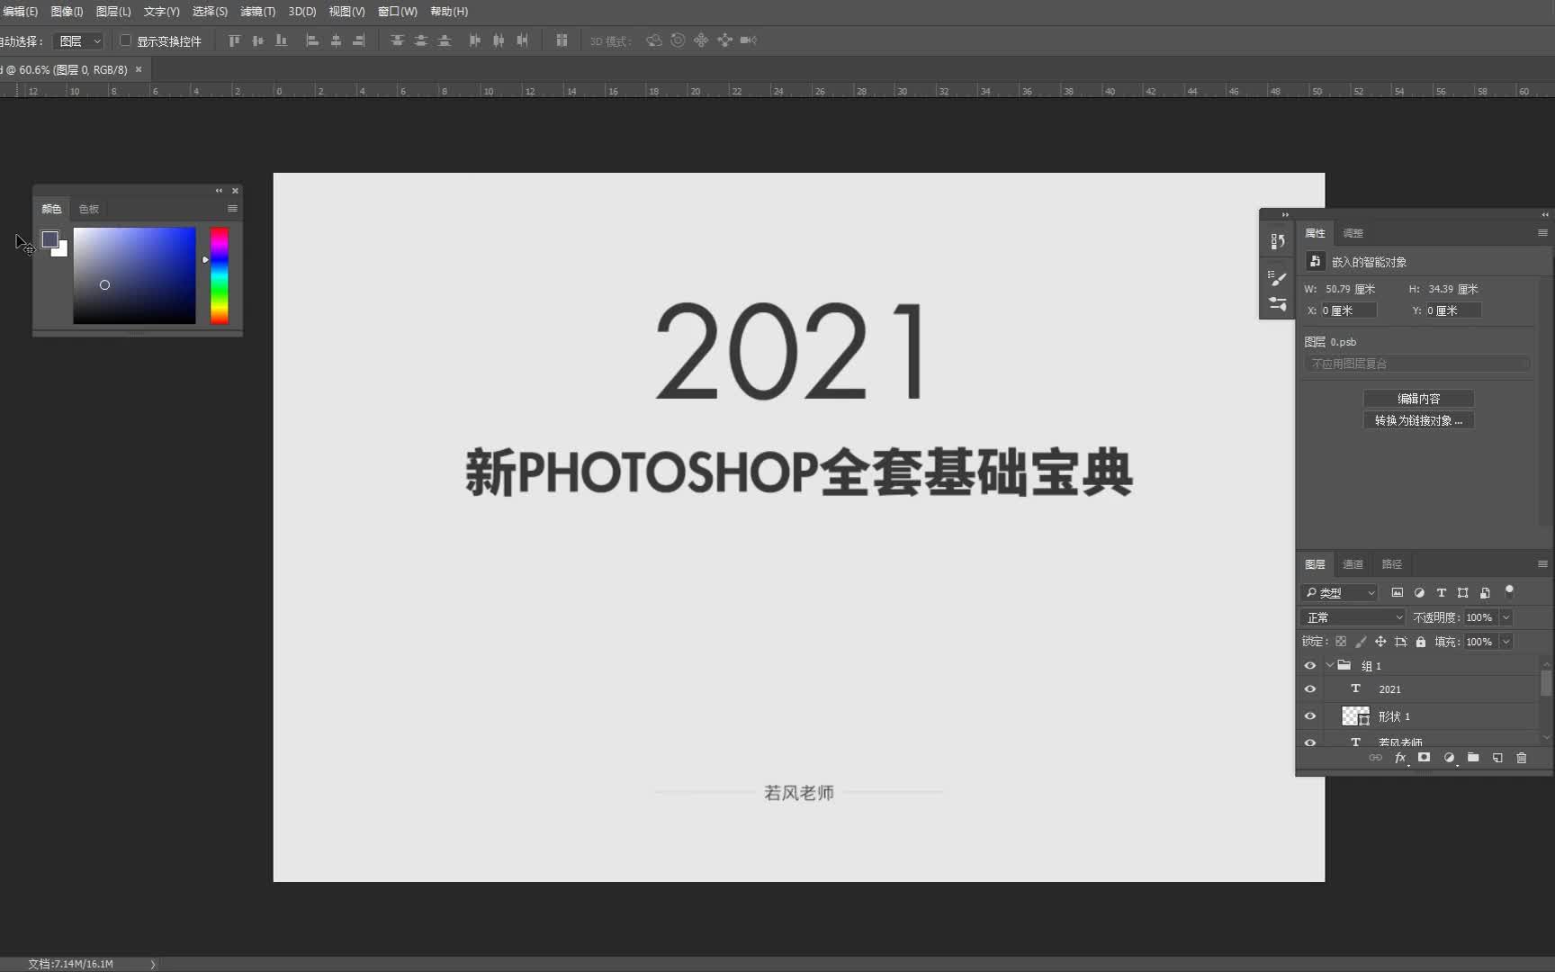The width and height of the screenshot is (1555, 972).
Task: Hide the 2021 text layer
Action: tap(1310, 689)
